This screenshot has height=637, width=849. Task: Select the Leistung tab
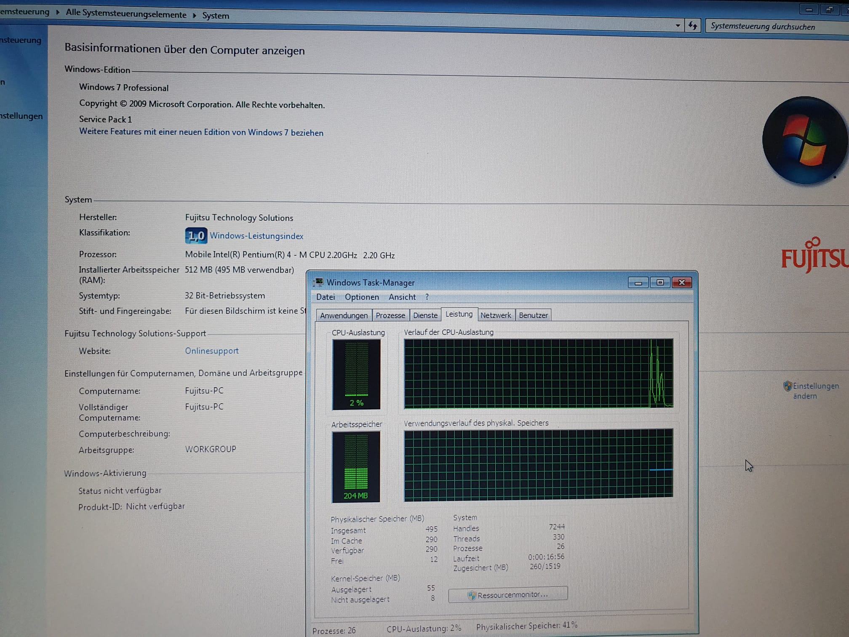(x=459, y=314)
